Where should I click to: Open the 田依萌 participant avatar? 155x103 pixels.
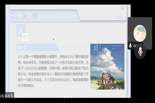point(140,33)
